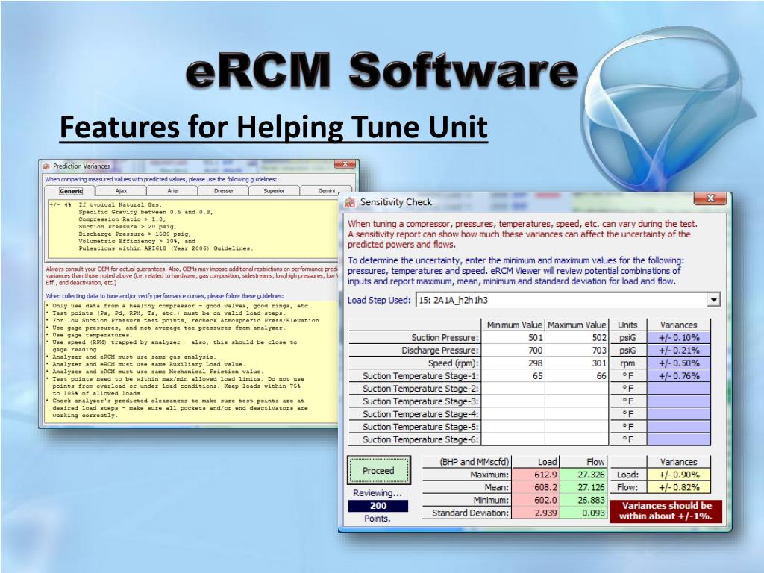Image resolution: width=764 pixels, height=573 pixels.
Task: Close the Sensitivity Check window
Action: point(710,198)
